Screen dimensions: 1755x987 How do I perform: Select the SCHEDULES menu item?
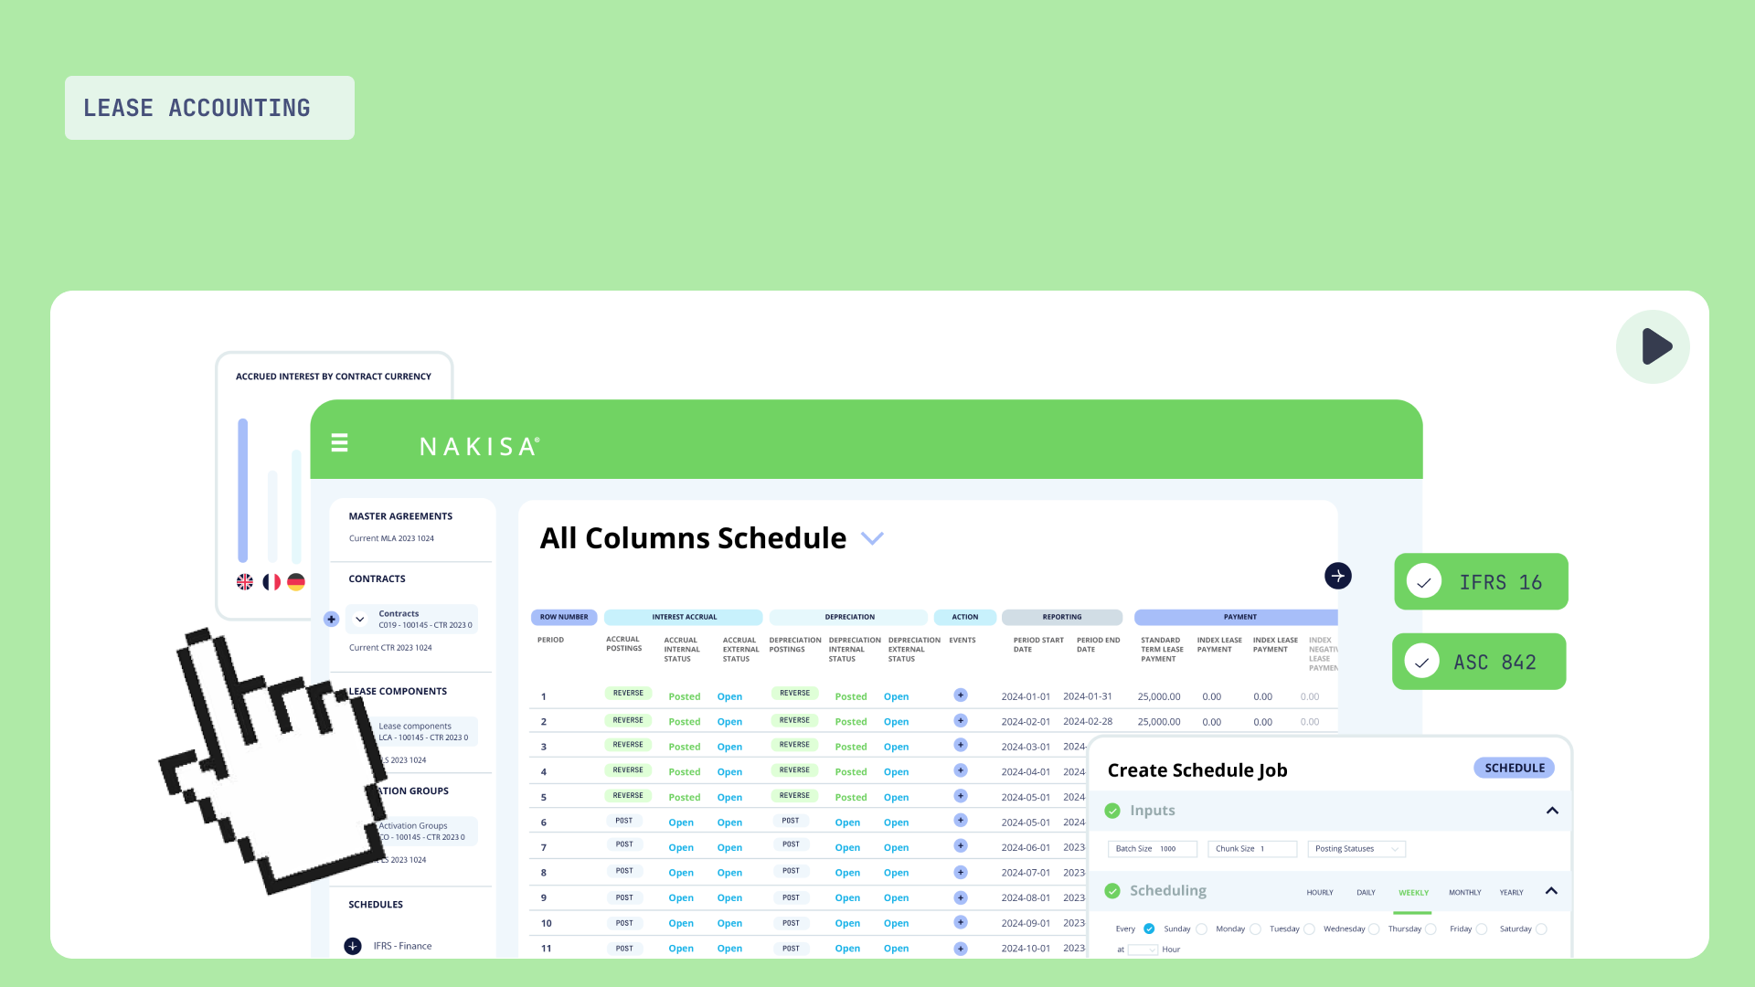375,903
